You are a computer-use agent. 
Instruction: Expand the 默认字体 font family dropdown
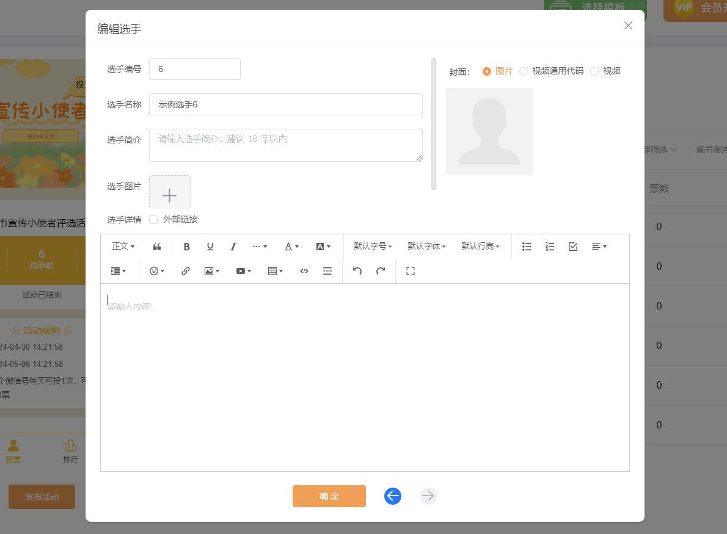426,247
